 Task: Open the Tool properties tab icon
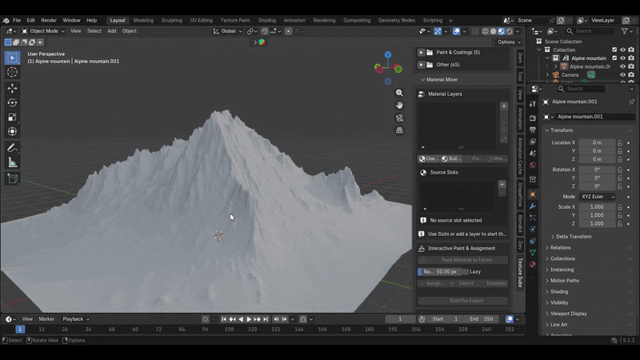point(533,104)
